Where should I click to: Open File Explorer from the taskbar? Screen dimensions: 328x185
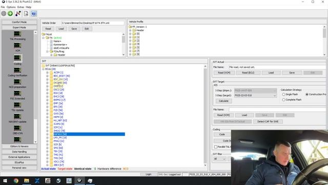[x=27, y=180]
